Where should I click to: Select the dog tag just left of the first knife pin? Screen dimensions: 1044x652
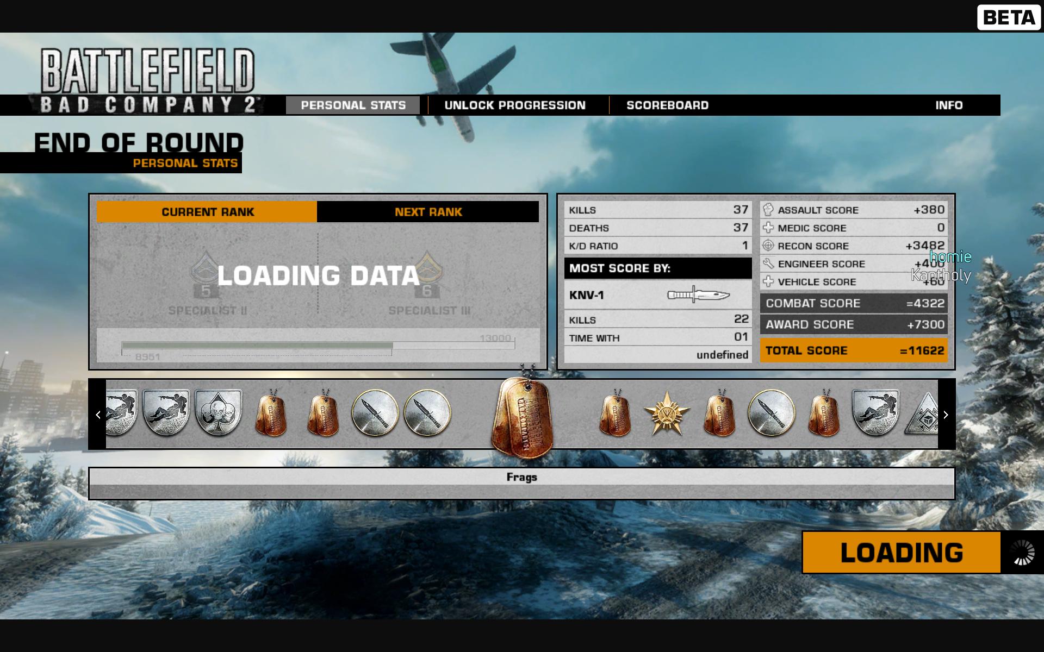(323, 412)
